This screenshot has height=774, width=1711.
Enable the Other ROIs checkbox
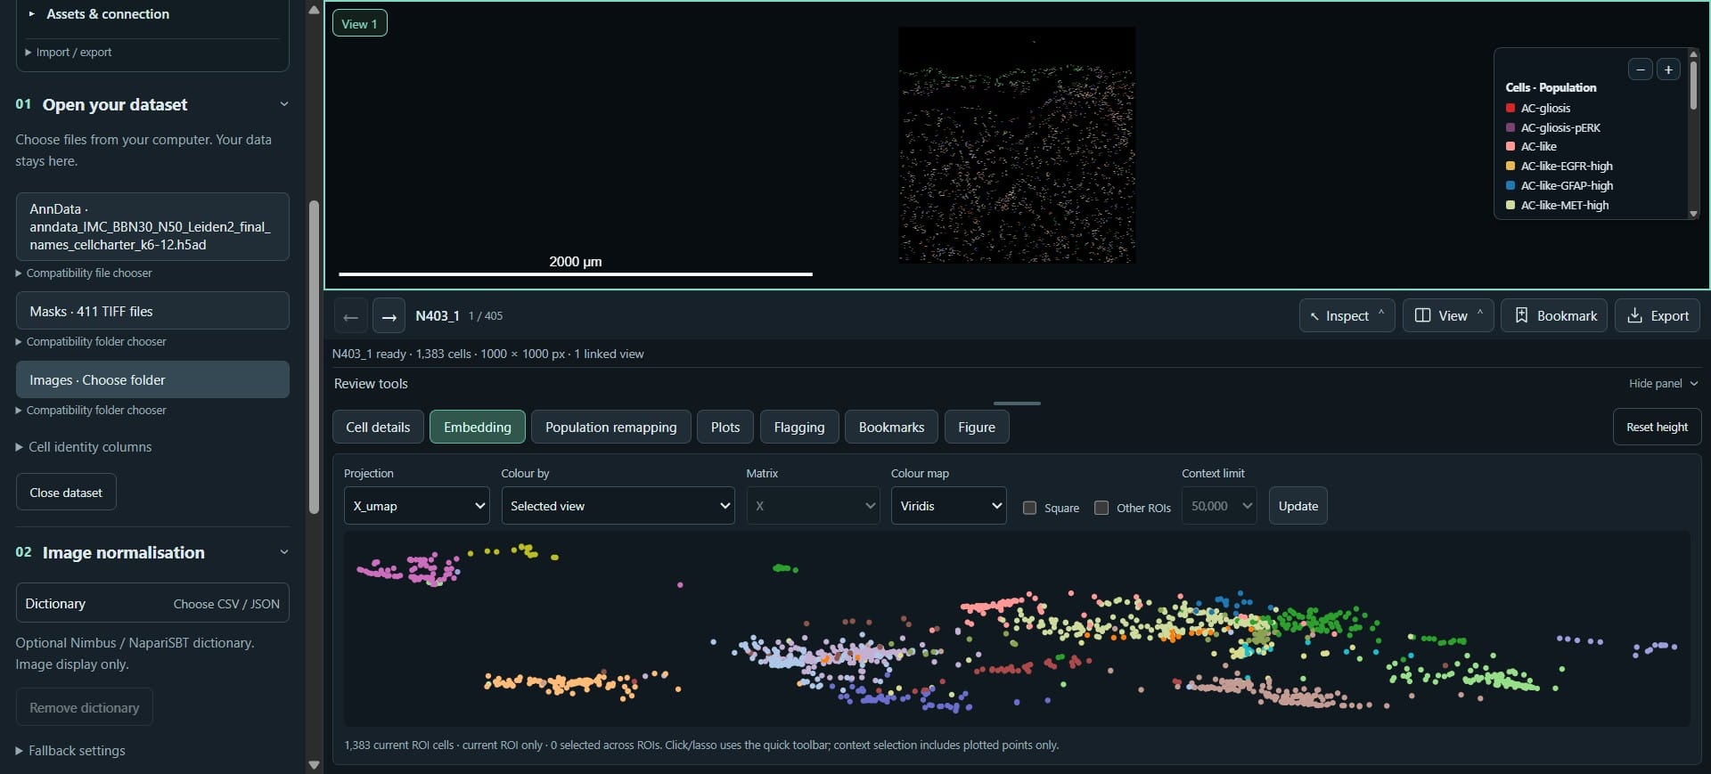point(1101,508)
